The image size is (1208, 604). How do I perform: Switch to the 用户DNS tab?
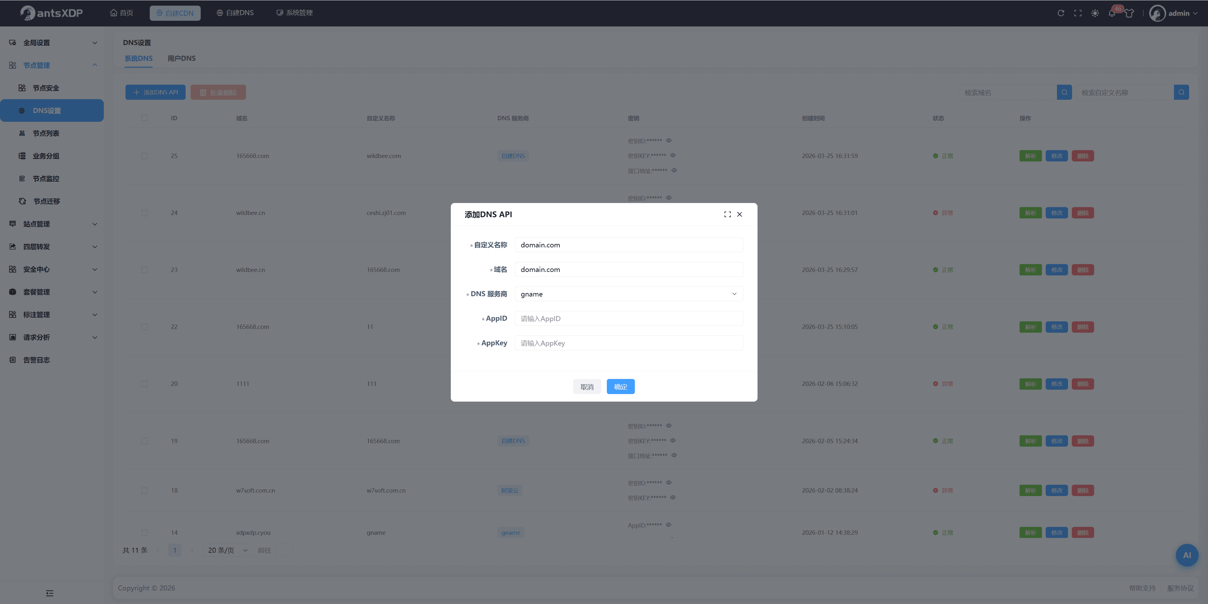click(182, 58)
